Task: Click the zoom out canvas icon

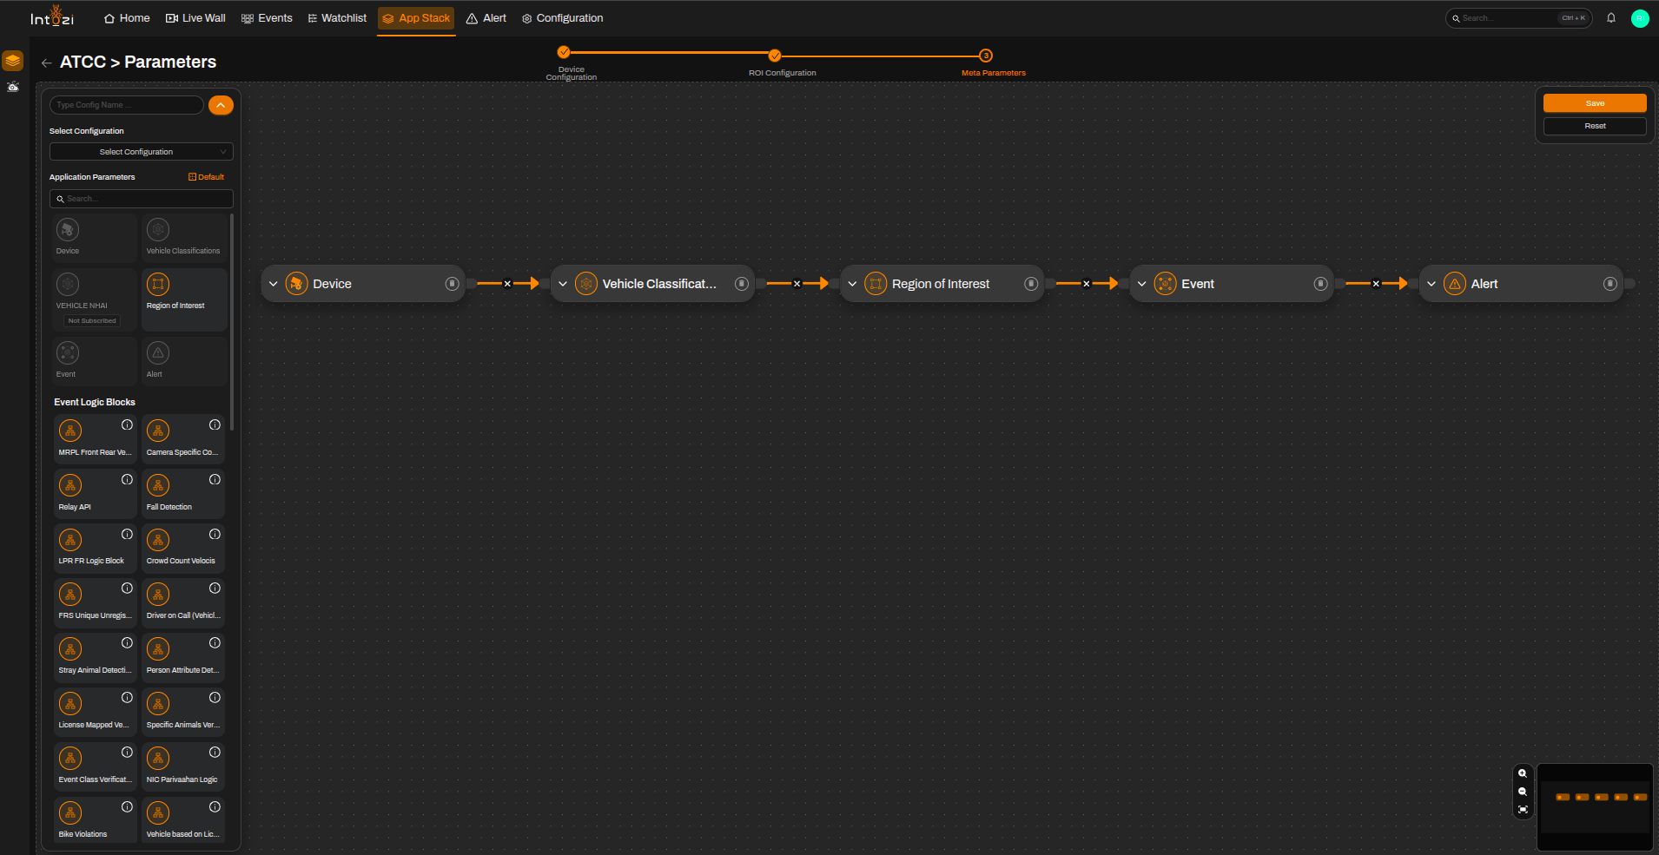Action: (x=1523, y=792)
